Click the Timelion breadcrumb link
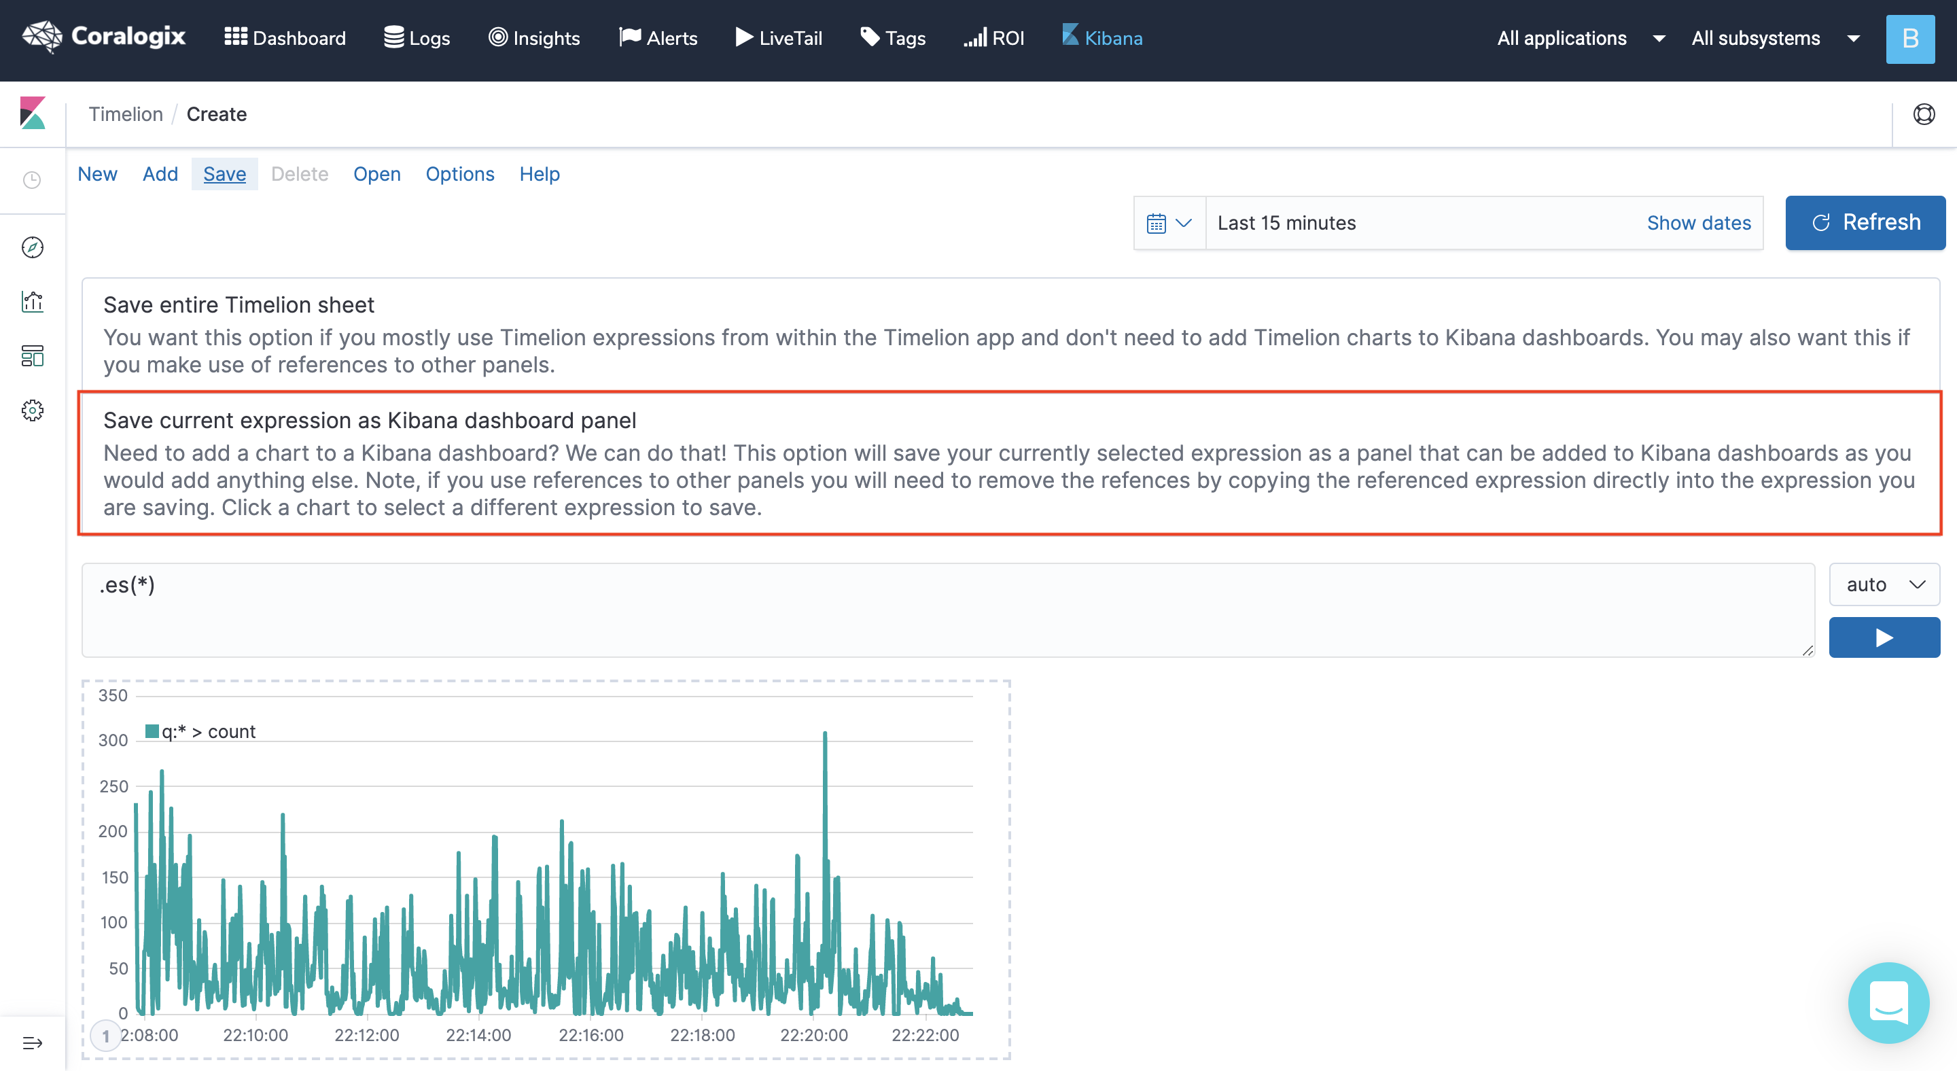Image resolution: width=1957 pixels, height=1071 pixels. coord(125,114)
